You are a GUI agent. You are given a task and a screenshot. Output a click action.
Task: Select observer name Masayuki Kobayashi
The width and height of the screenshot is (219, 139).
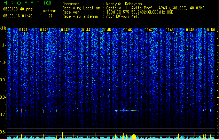coord(125,4)
